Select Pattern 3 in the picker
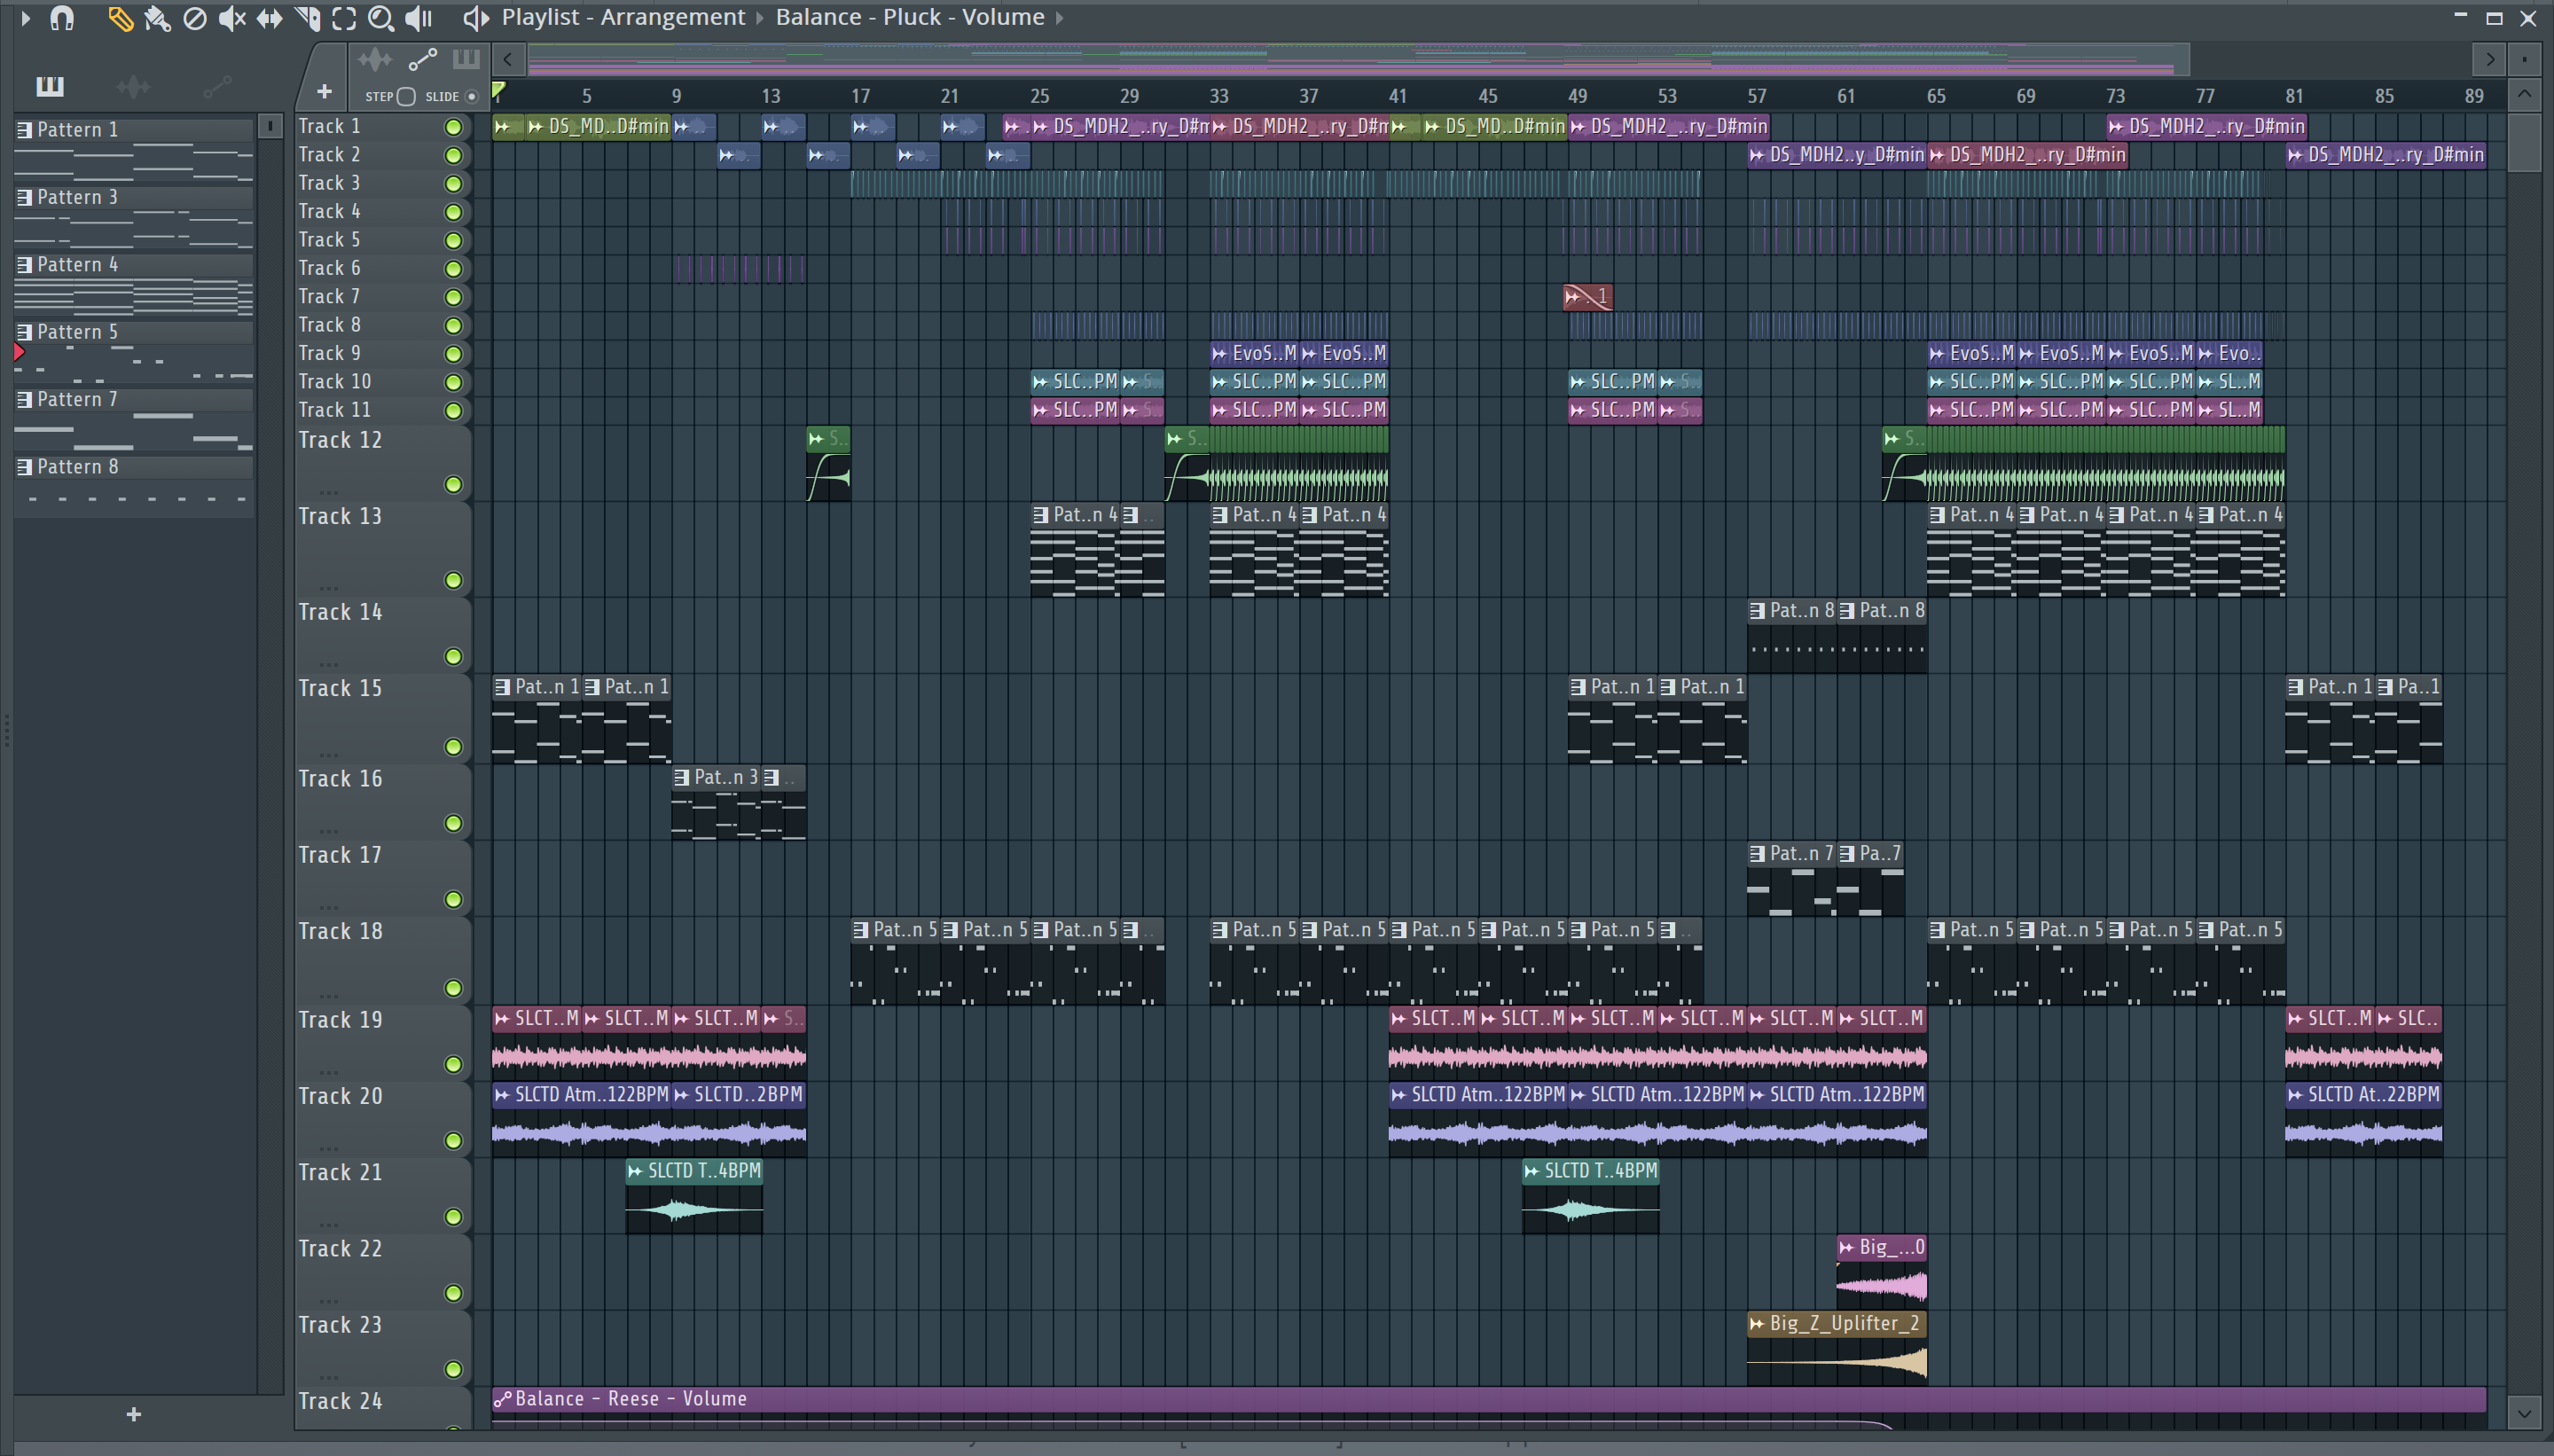 click(x=134, y=198)
